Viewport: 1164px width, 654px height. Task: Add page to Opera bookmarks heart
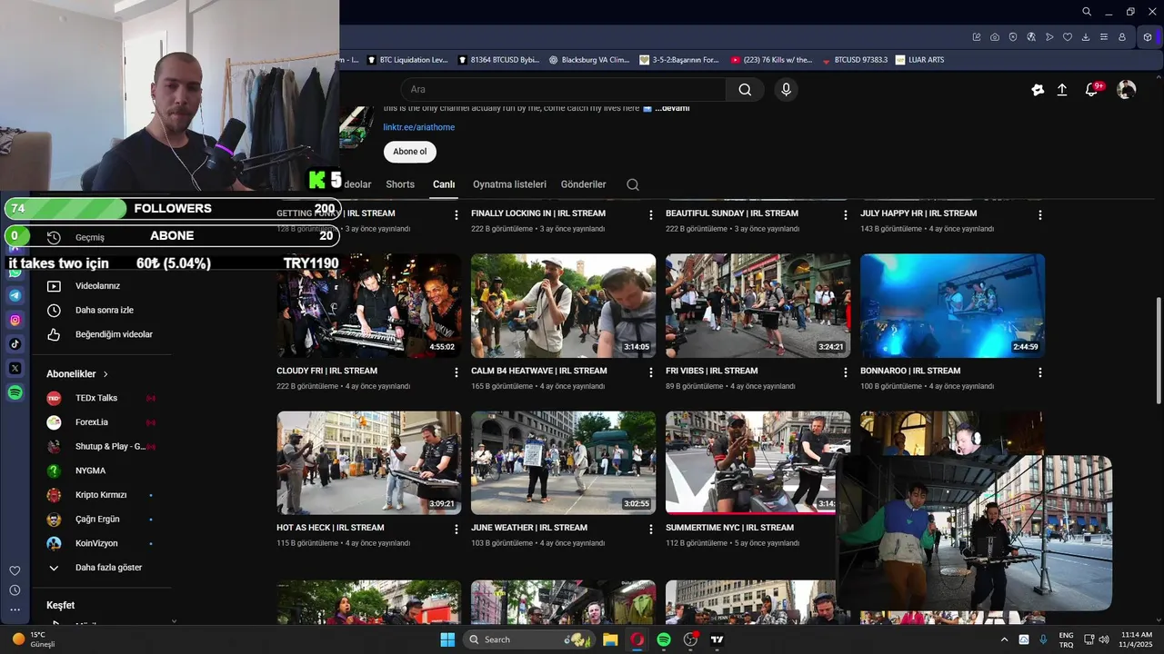pos(1068,37)
